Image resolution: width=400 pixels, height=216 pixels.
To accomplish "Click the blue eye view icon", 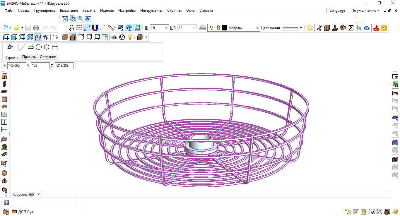I will pos(367,28).
